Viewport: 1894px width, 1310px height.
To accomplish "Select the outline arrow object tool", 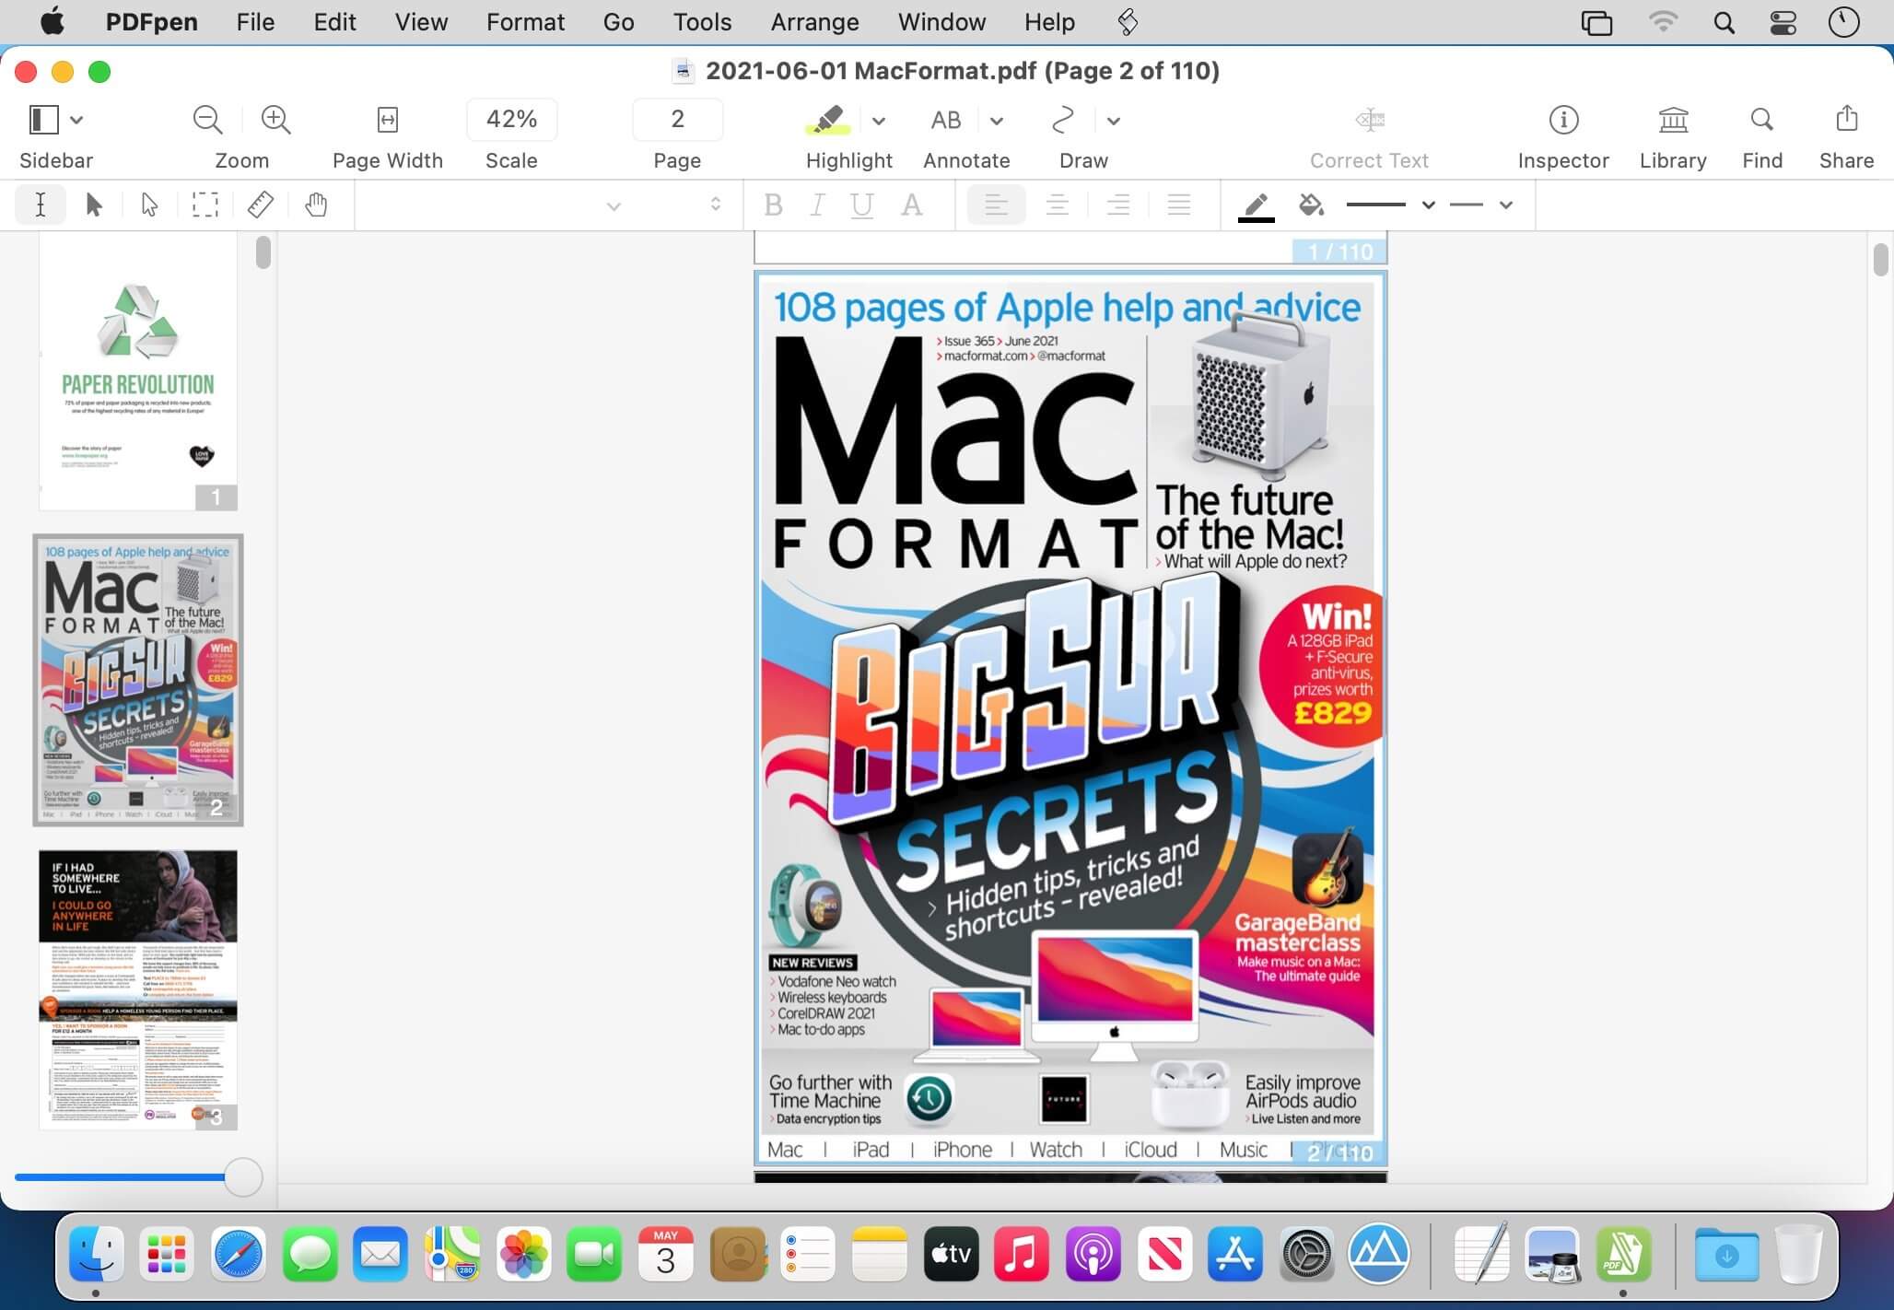I will (x=149, y=205).
